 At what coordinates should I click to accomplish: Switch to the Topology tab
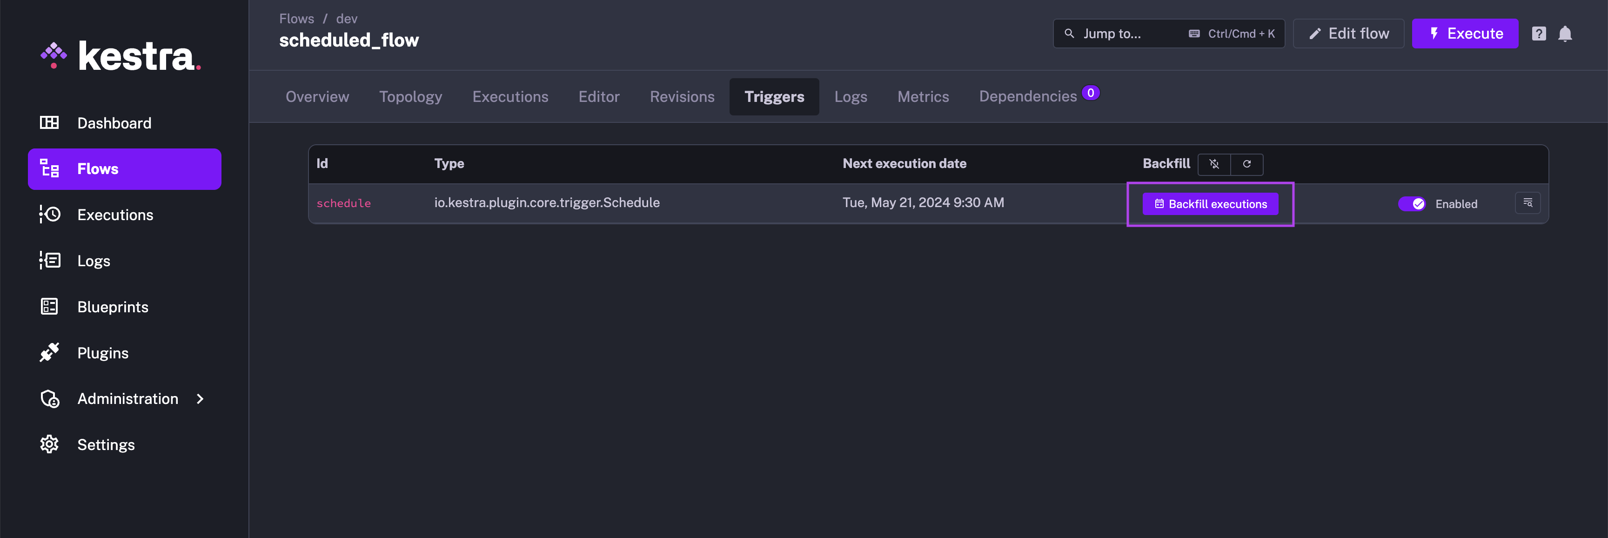click(410, 97)
